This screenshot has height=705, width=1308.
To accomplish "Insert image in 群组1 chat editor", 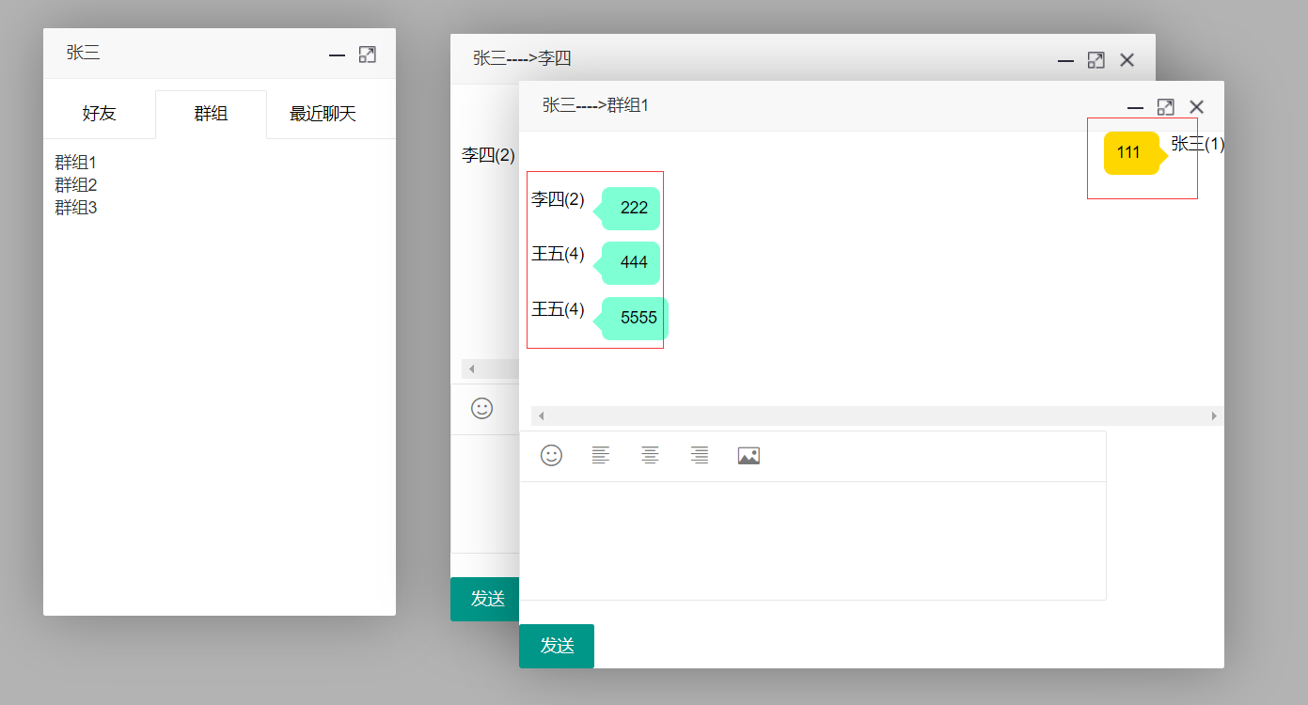I will pos(749,456).
